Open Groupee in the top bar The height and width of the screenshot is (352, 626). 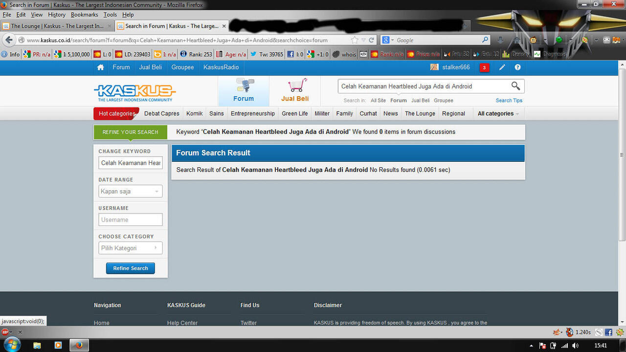click(182, 67)
